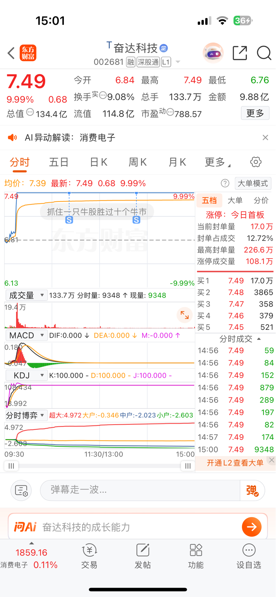
Task: Open the MACD indicator dropdown
Action: 26,336
